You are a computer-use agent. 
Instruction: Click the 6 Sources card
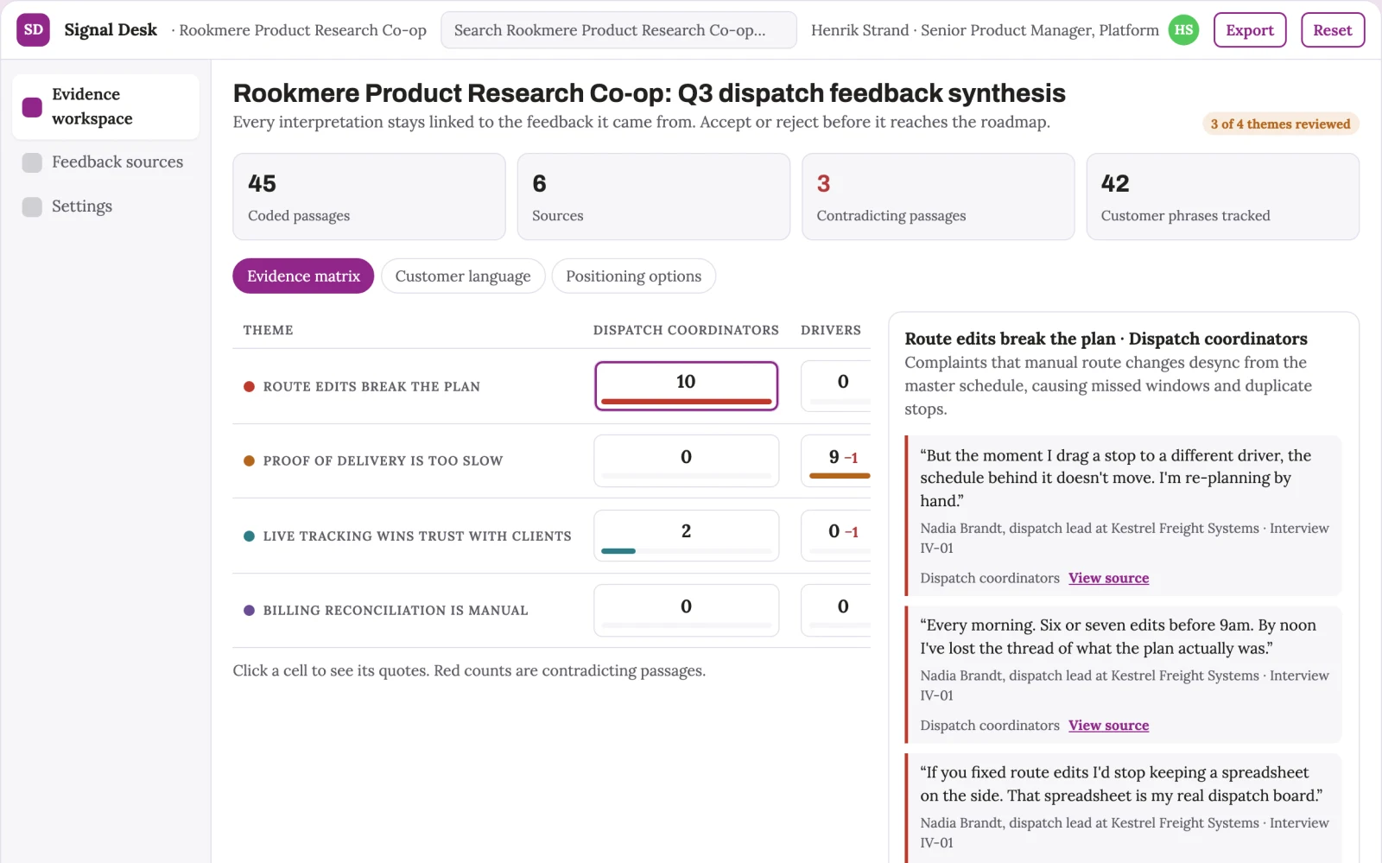[x=654, y=197]
